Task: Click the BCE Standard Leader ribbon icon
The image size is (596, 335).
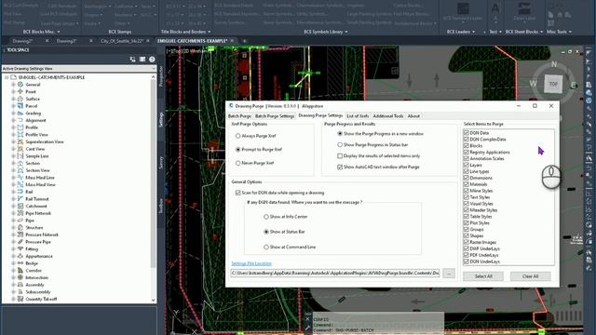Action: (463, 9)
